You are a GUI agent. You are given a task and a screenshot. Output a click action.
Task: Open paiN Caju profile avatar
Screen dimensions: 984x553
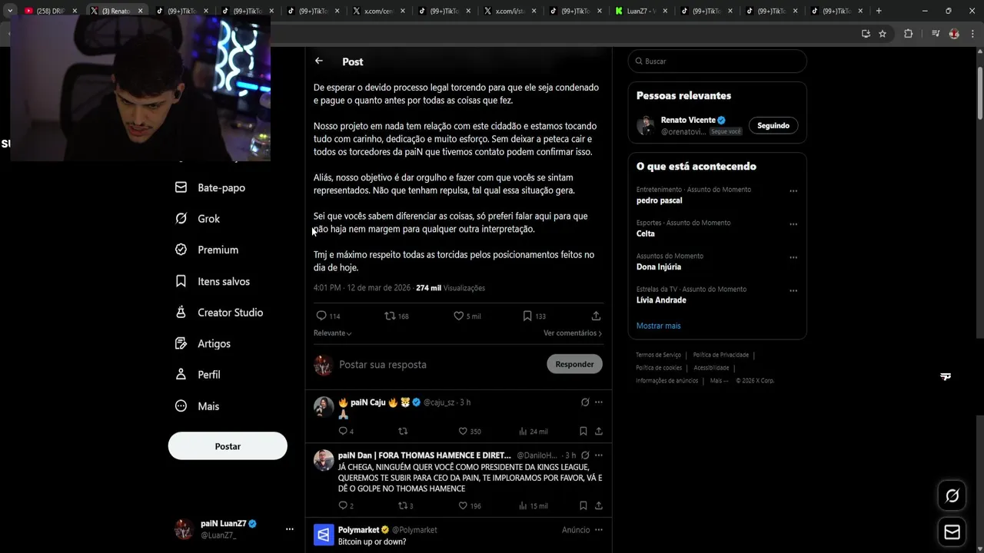pos(324,407)
